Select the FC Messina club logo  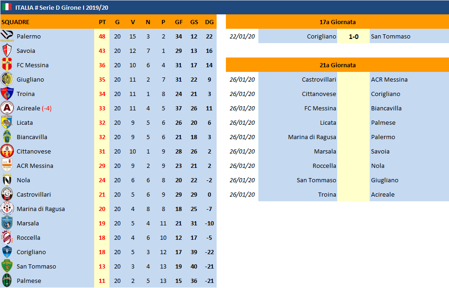click(7, 65)
